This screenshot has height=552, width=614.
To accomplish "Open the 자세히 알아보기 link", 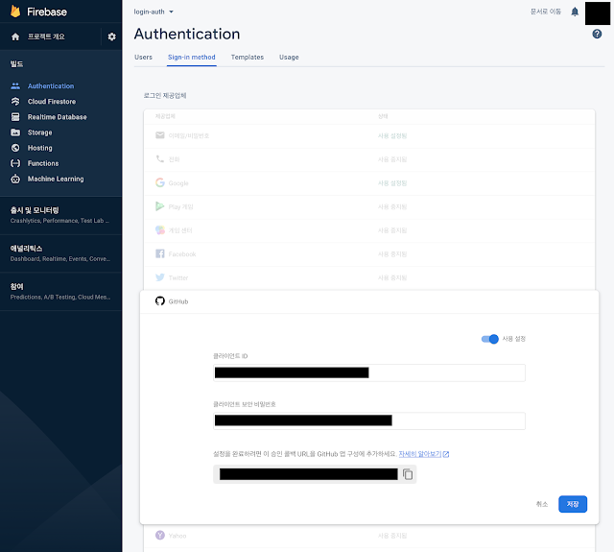I will point(420,454).
